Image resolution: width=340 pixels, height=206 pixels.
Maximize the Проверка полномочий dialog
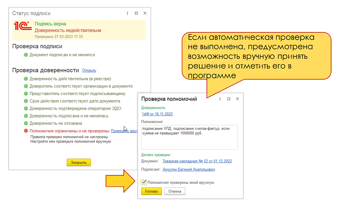click(x=229, y=99)
